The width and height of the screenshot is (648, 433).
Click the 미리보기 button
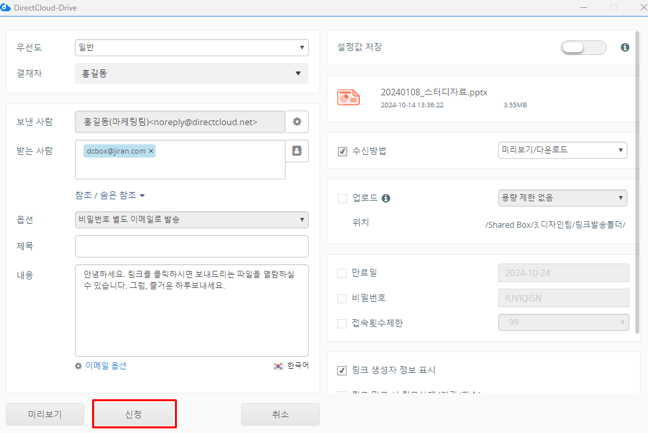[45, 414]
